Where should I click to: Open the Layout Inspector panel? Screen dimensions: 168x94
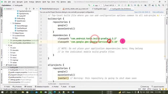(158, 87)
